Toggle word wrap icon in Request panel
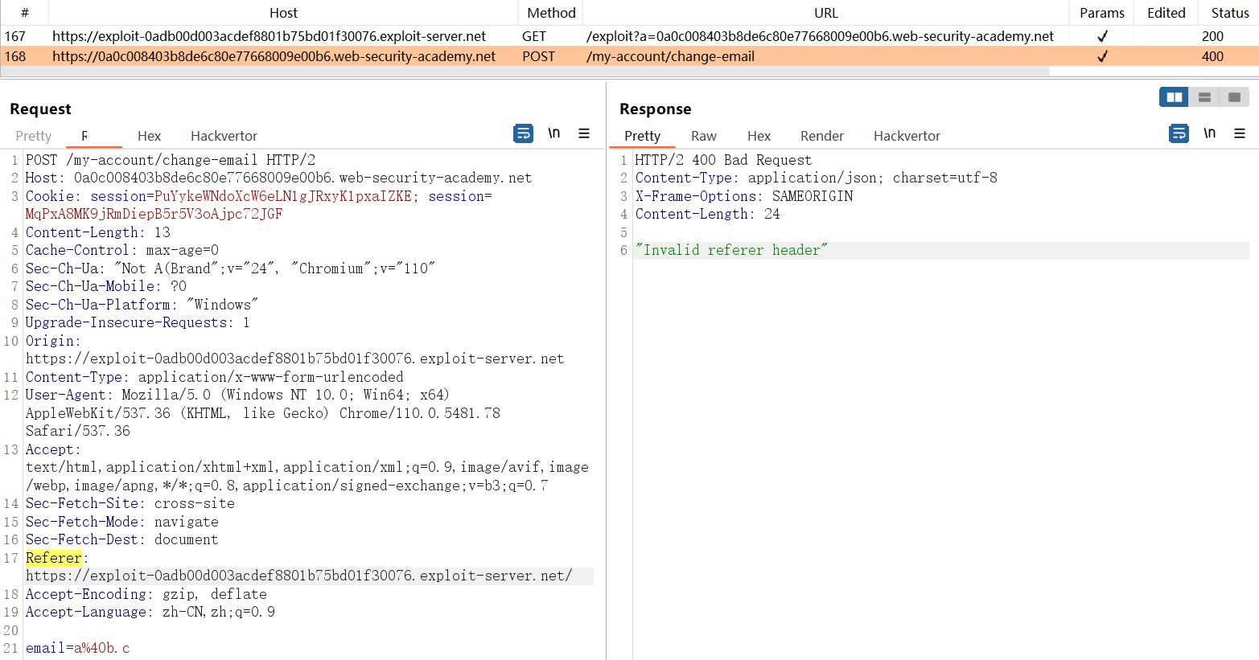Image resolution: width=1259 pixels, height=660 pixels. 523,133
